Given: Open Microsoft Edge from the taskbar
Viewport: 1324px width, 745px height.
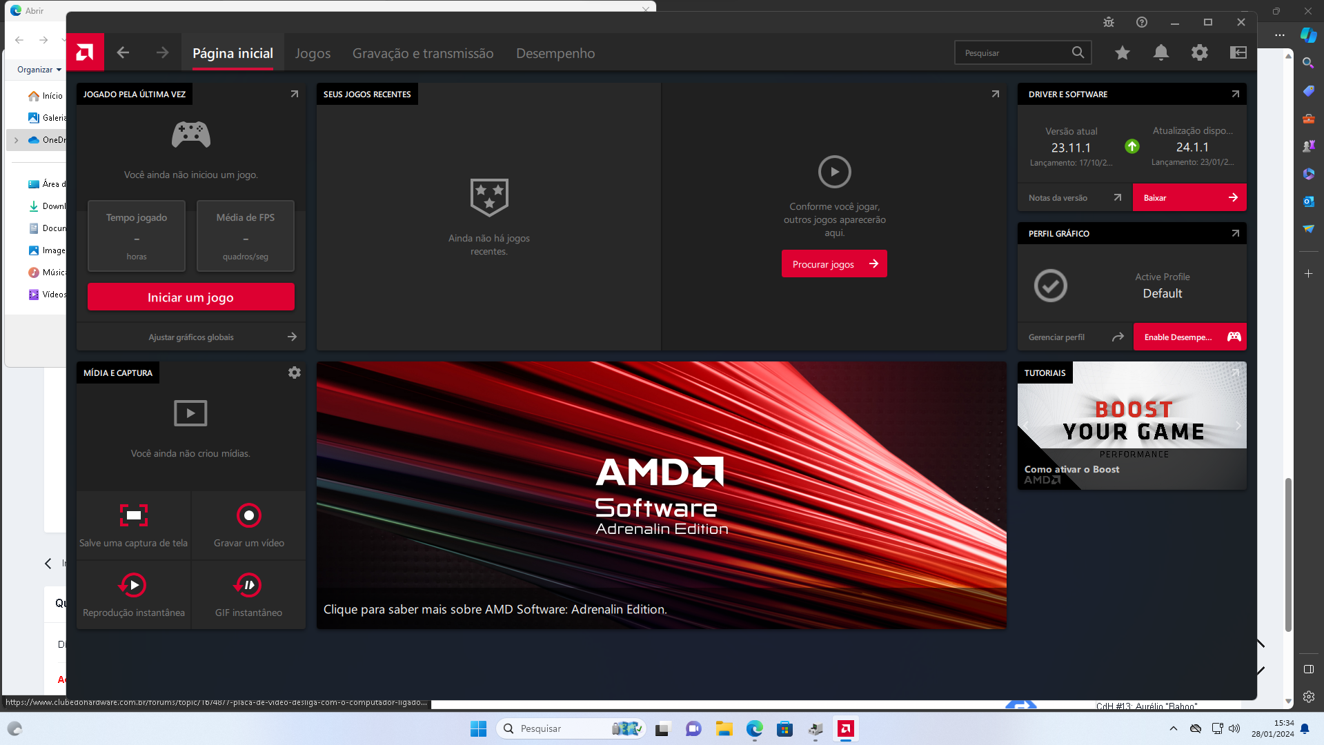Looking at the screenshot, I should coord(754,728).
